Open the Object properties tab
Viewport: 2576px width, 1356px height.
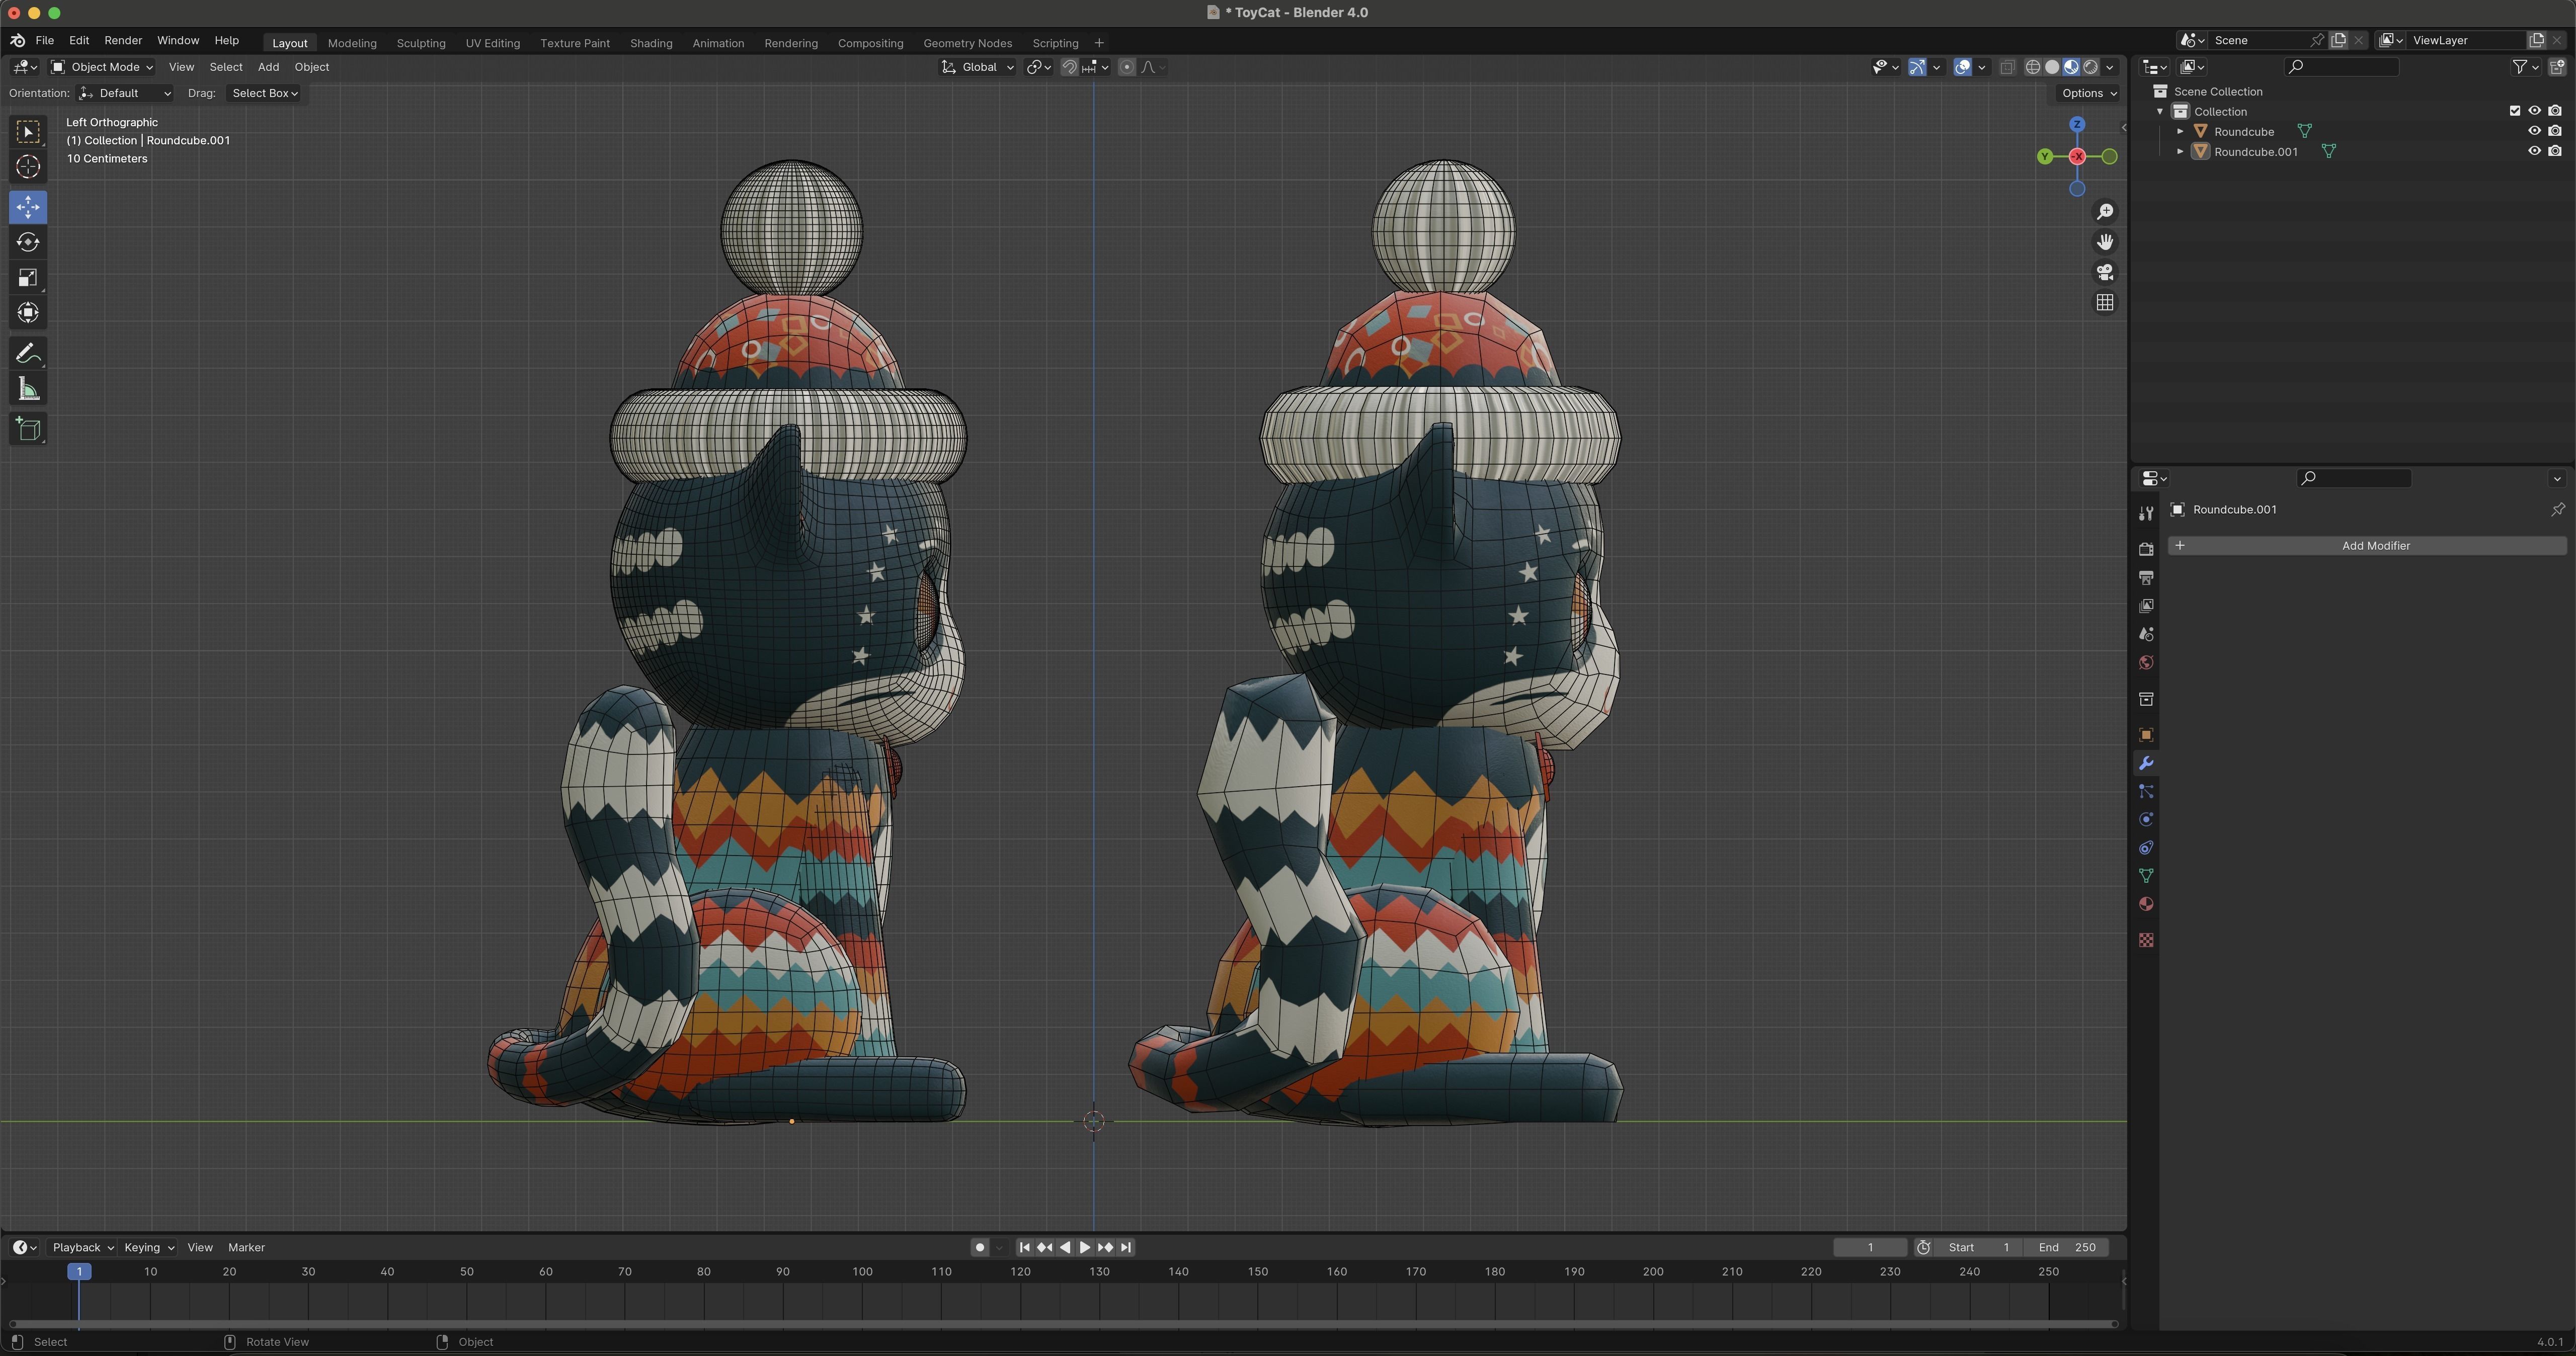tap(2146, 735)
